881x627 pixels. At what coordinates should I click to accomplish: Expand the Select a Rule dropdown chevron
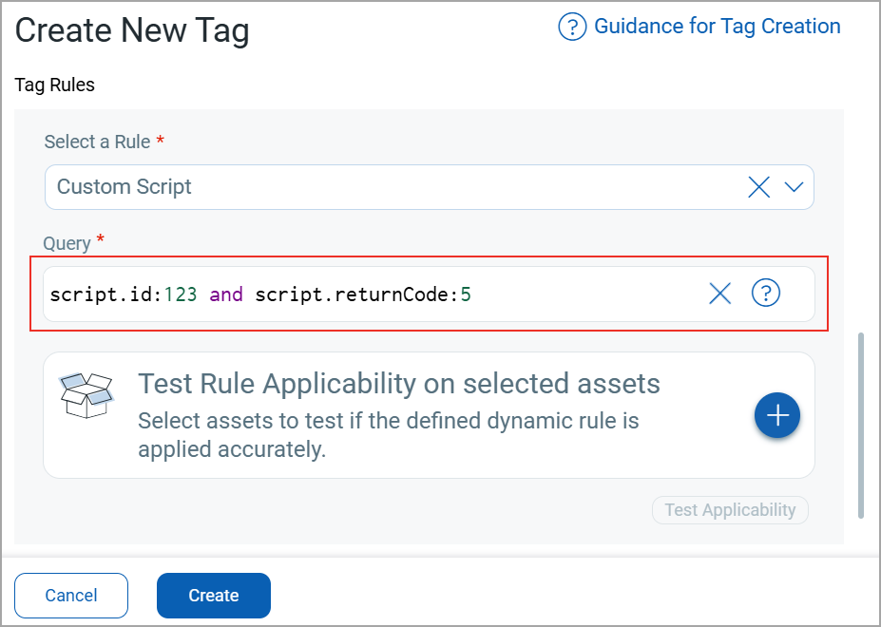coord(794,187)
